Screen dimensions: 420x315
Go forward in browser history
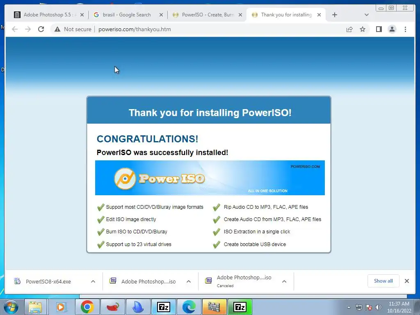28,29
